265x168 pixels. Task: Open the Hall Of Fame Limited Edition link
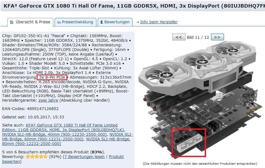(63, 128)
